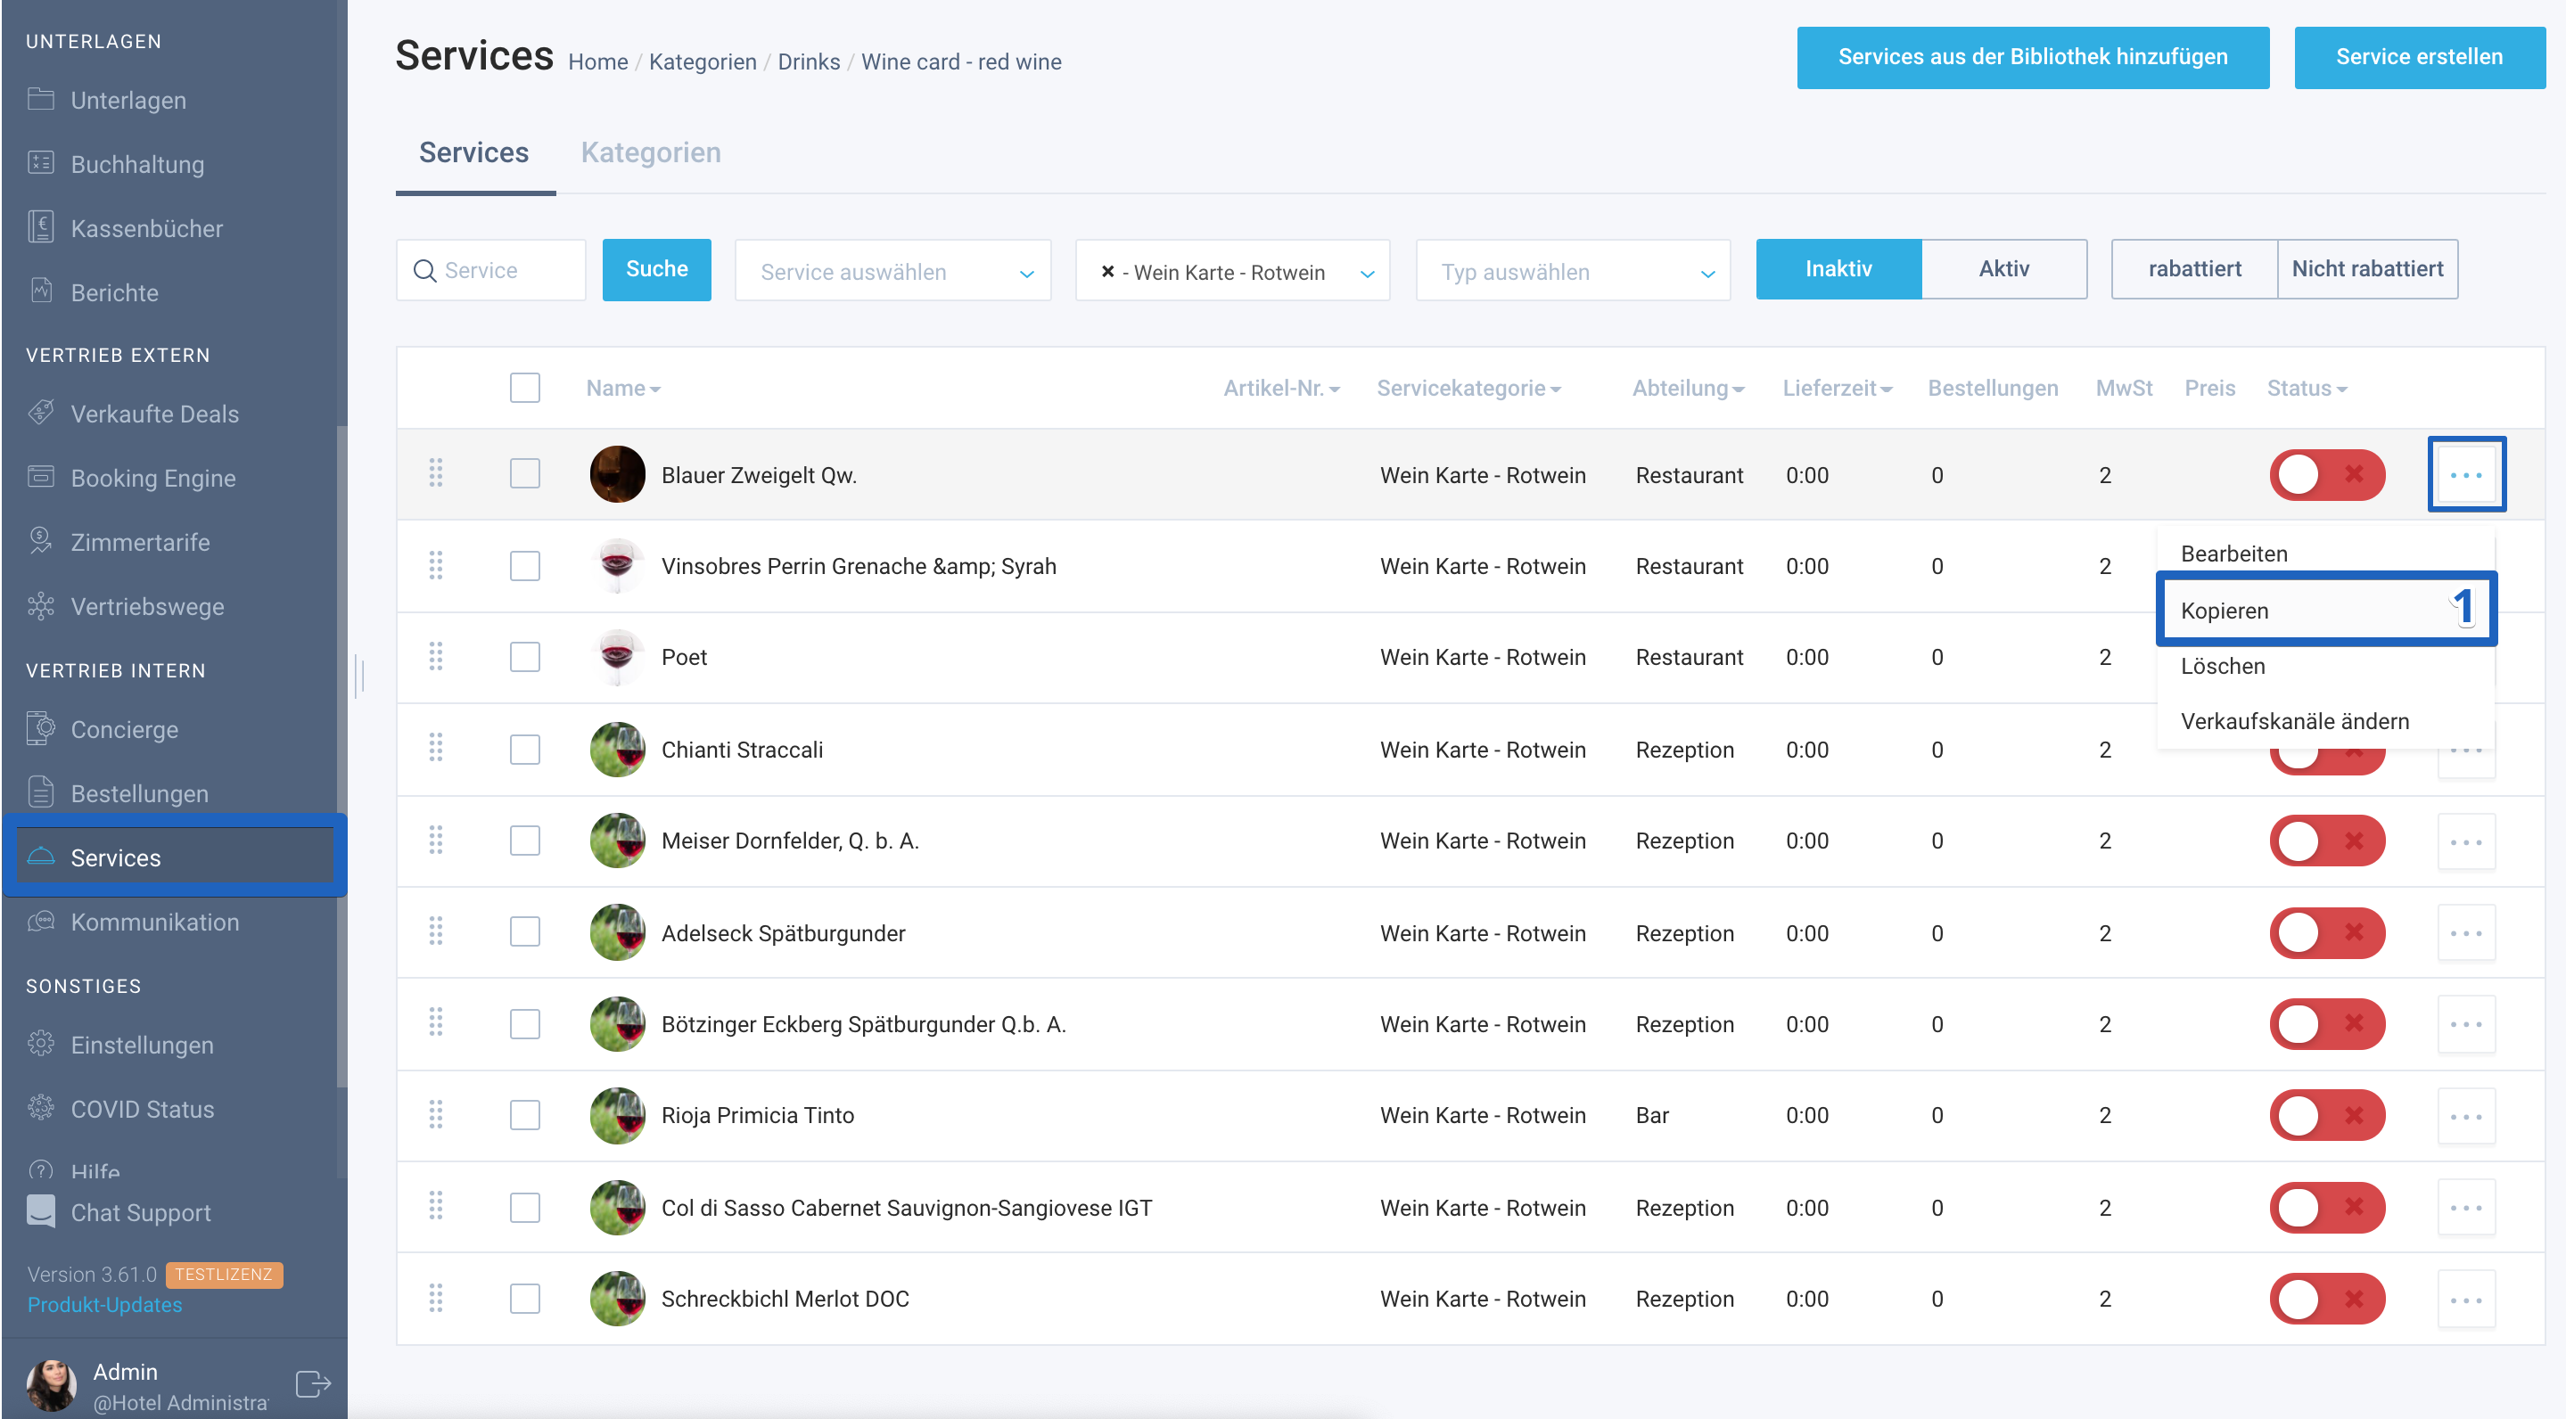Sort by Servicekategorie column arrow
The height and width of the screenshot is (1419, 2566).
click(1556, 390)
